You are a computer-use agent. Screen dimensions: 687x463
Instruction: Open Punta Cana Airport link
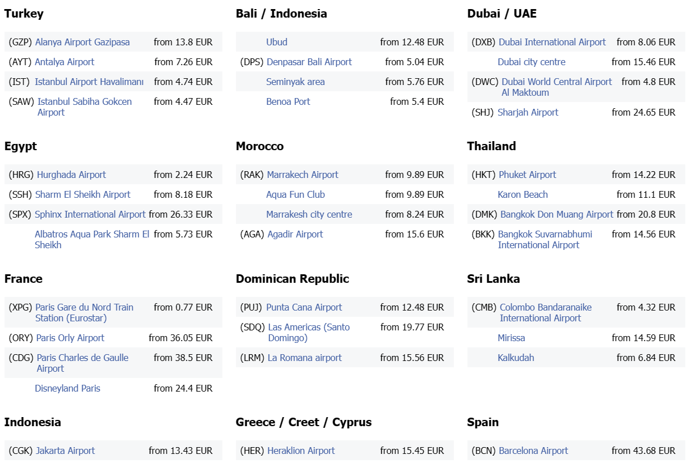(304, 307)
